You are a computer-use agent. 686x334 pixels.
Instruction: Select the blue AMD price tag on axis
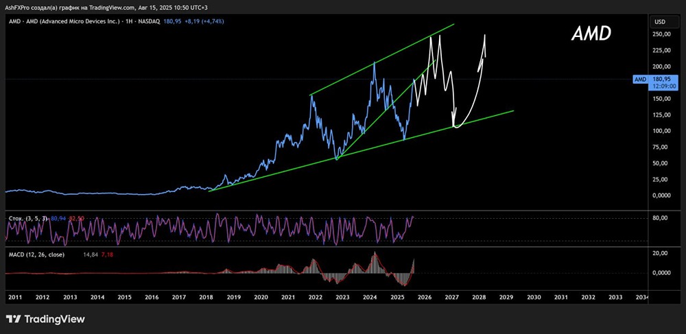[642, 80]
